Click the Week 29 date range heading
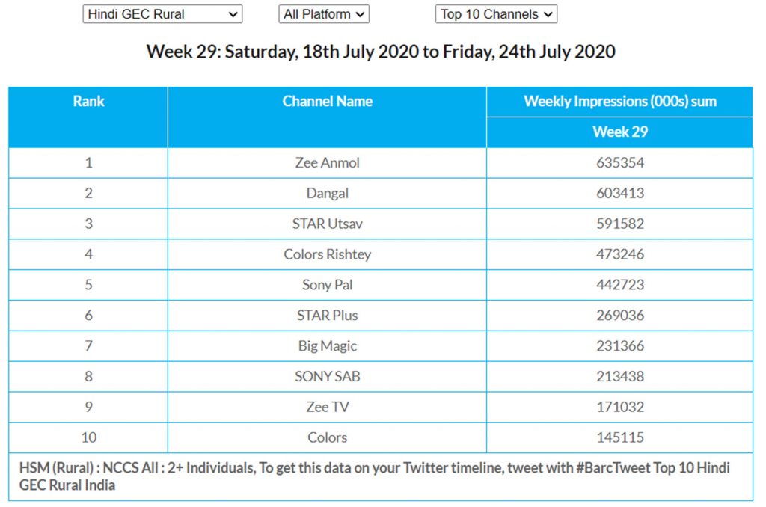This screenshot has height=507, width=766. pyautogui.click(x=381, y=52)
